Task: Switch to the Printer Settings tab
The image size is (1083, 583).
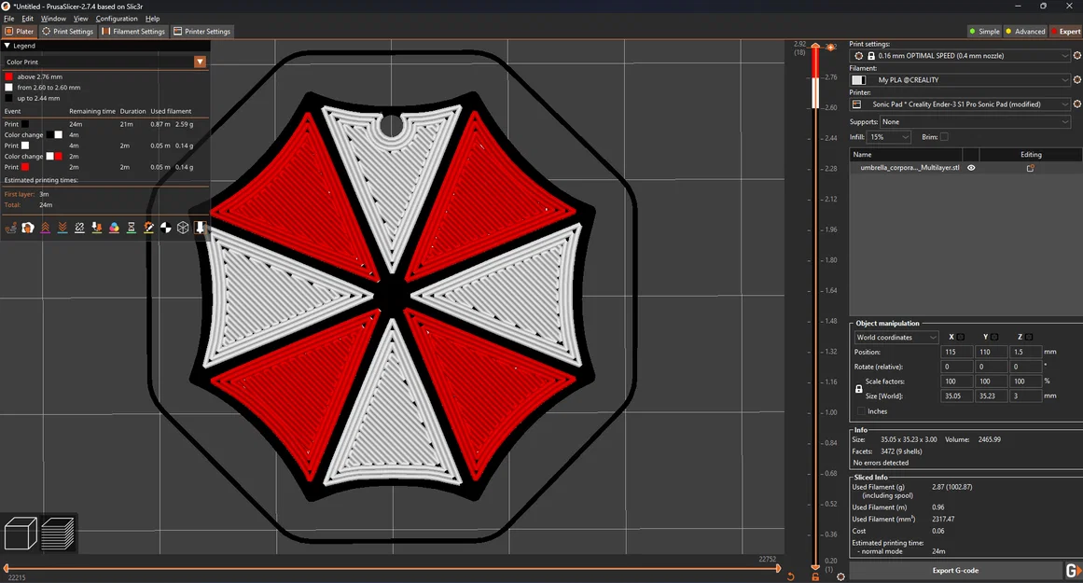Action: [201, 31]
